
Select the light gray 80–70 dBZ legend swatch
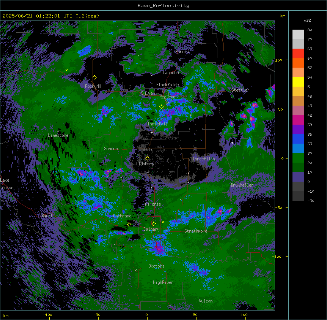(298, 35)
